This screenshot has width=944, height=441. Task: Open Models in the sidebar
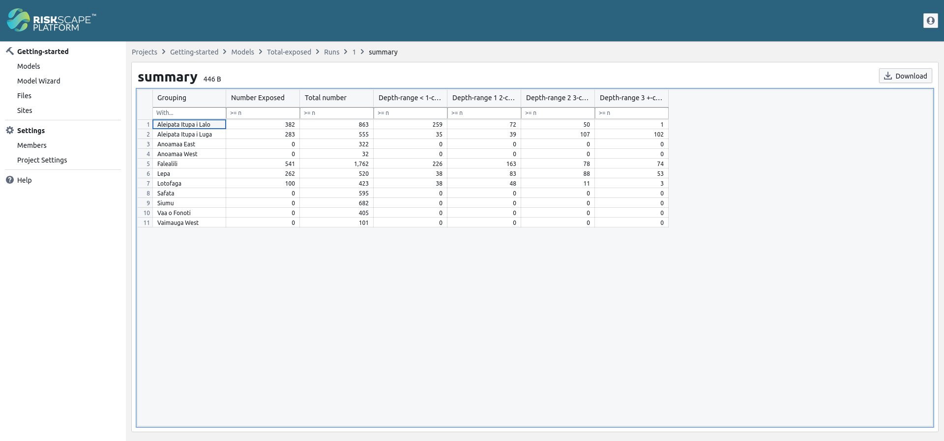(x=29, y=66)
